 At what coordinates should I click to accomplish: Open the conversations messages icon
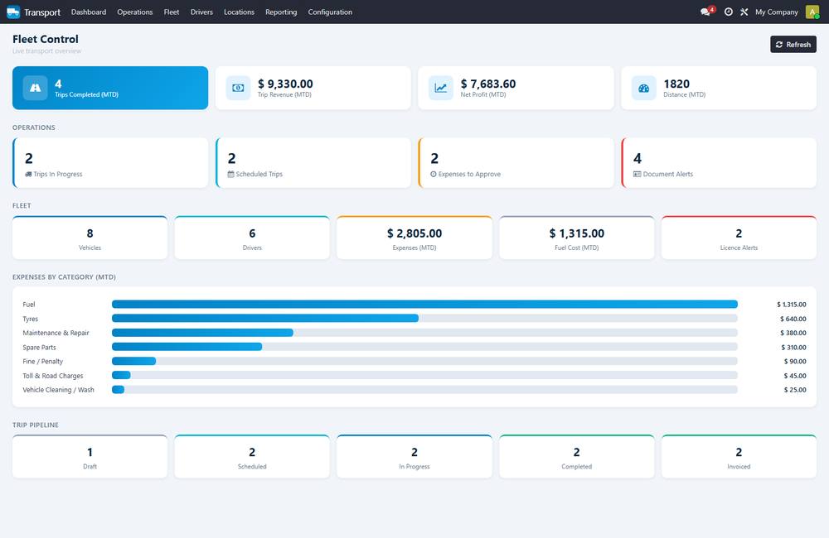point(705,12)
